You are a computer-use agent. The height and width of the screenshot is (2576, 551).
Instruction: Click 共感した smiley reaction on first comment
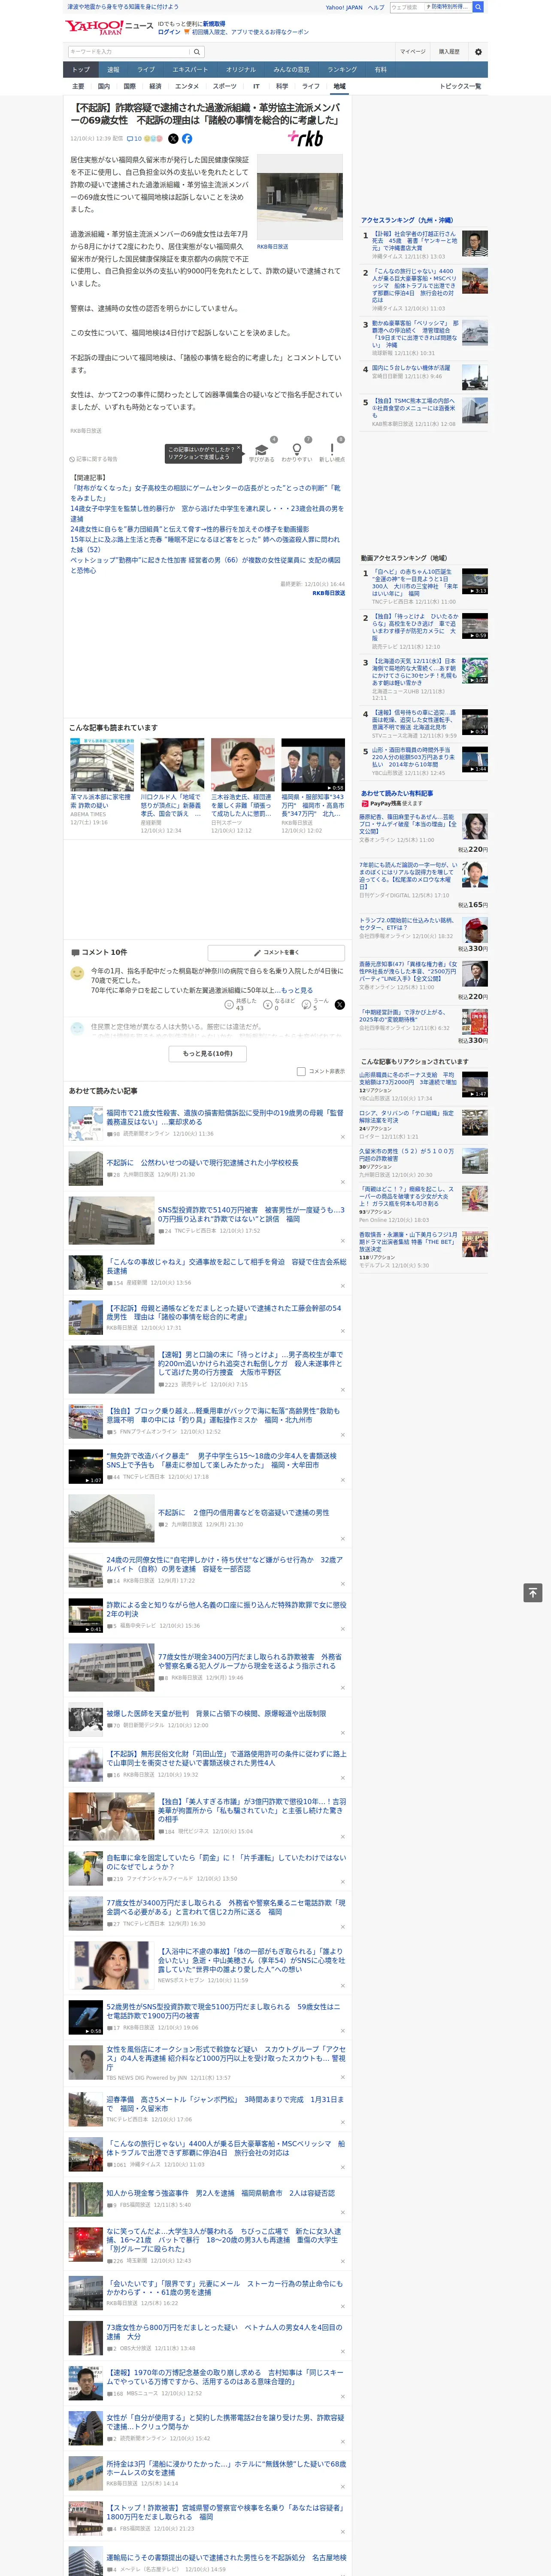coord(239,1004)
